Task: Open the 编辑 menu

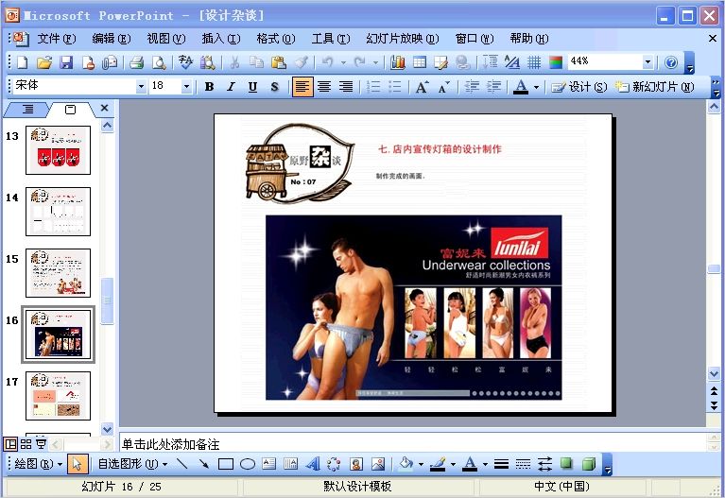Action: 111,39
